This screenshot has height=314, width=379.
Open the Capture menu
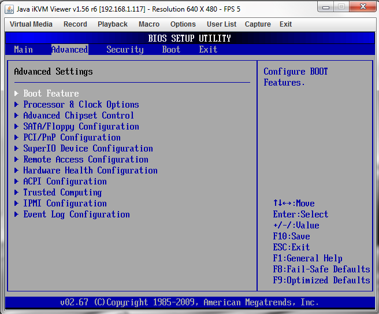(258, 24)
